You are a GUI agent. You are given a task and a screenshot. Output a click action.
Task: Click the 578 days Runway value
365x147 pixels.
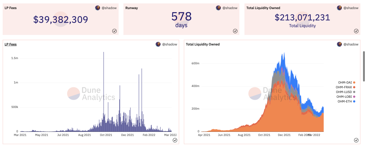tap(181, 20)
